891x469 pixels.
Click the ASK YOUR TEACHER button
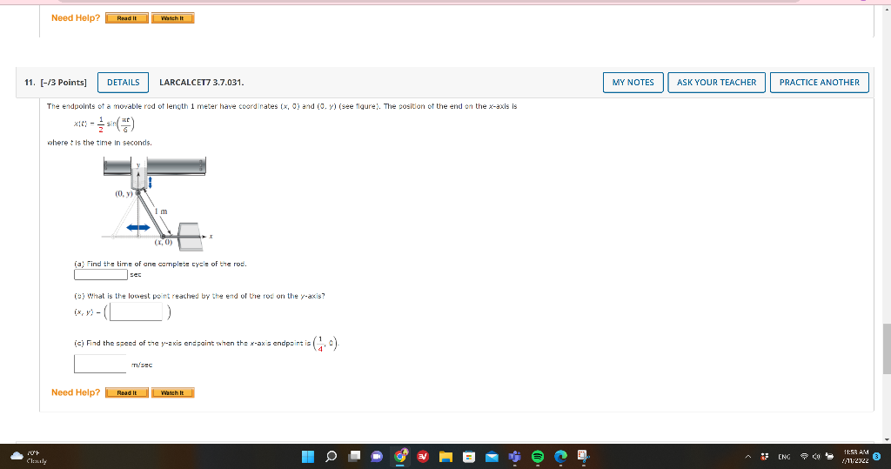[717, 83]
